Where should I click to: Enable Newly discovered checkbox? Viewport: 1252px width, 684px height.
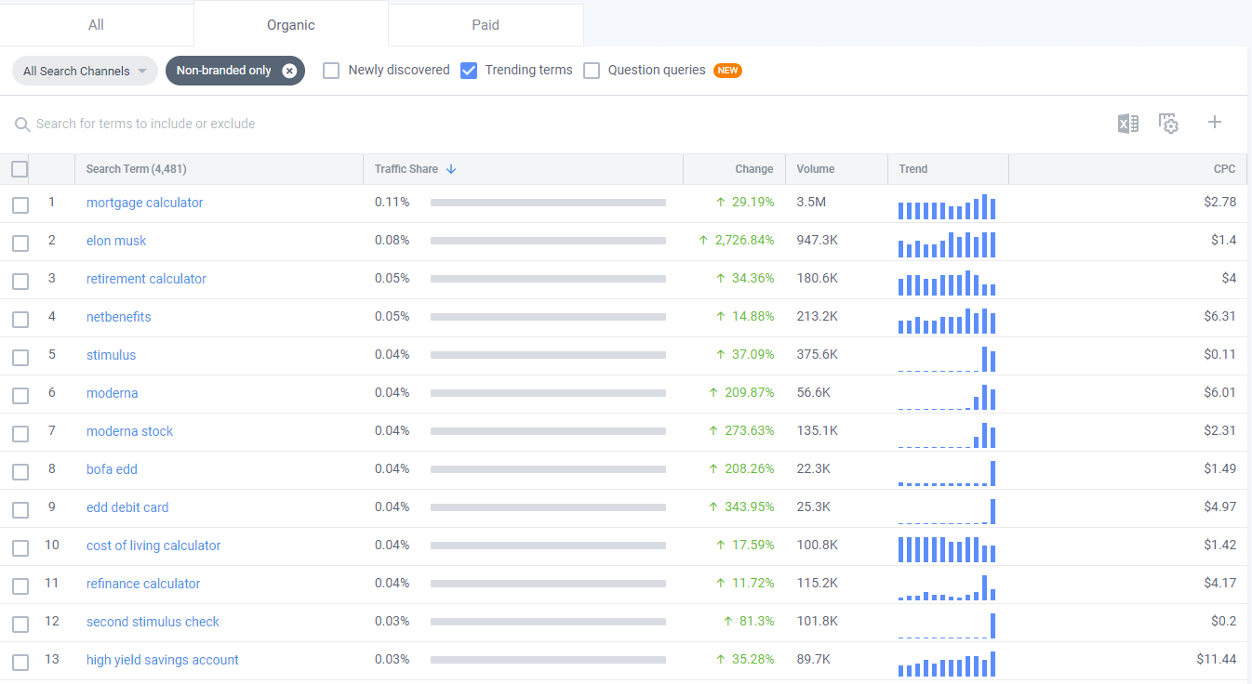click(x=331, y=71)
